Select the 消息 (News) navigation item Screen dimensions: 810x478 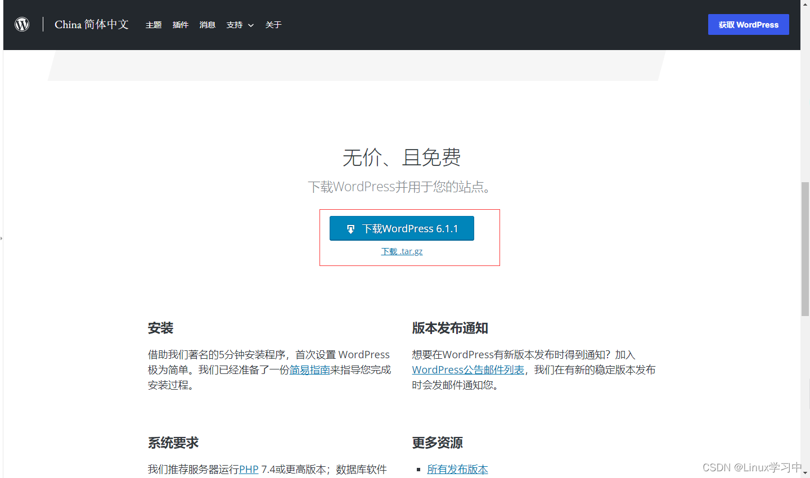pos(207,25)
